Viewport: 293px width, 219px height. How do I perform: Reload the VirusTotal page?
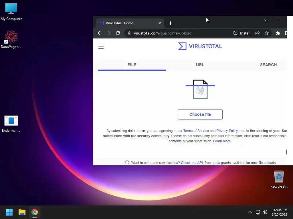(118, 33)
